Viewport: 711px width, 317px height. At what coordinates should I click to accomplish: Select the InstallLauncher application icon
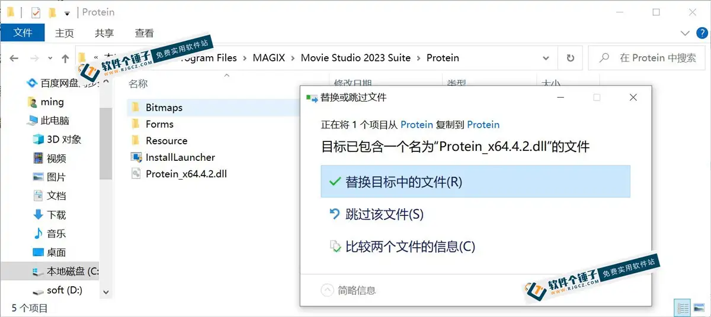(136, 157)
